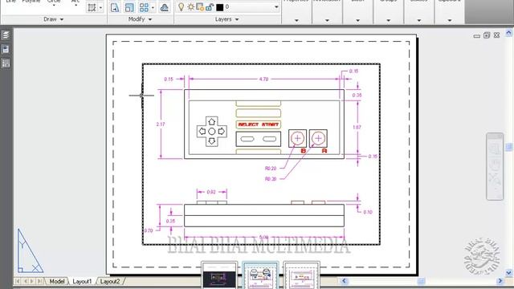Select the "0.82" dimension text
The width and height of the screenshot is (514, 289).
coord(211,192)
